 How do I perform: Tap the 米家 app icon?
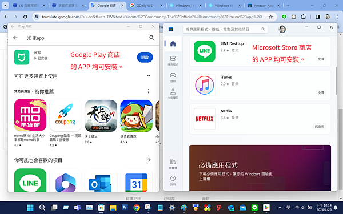click(22, 57)
